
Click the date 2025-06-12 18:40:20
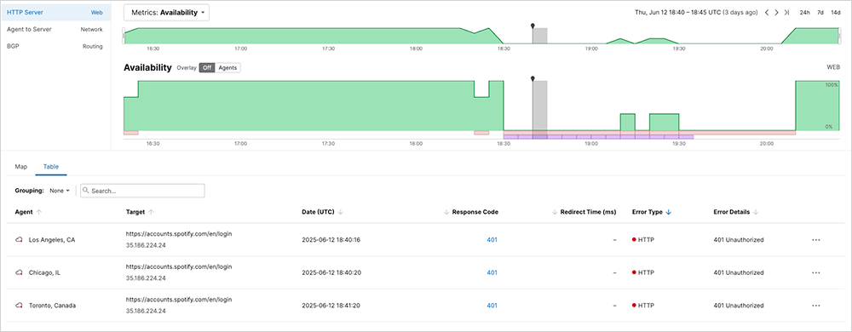point(331,273)
